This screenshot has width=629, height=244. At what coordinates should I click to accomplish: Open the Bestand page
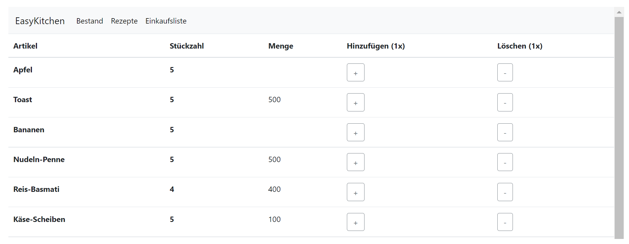click(90, 21)
